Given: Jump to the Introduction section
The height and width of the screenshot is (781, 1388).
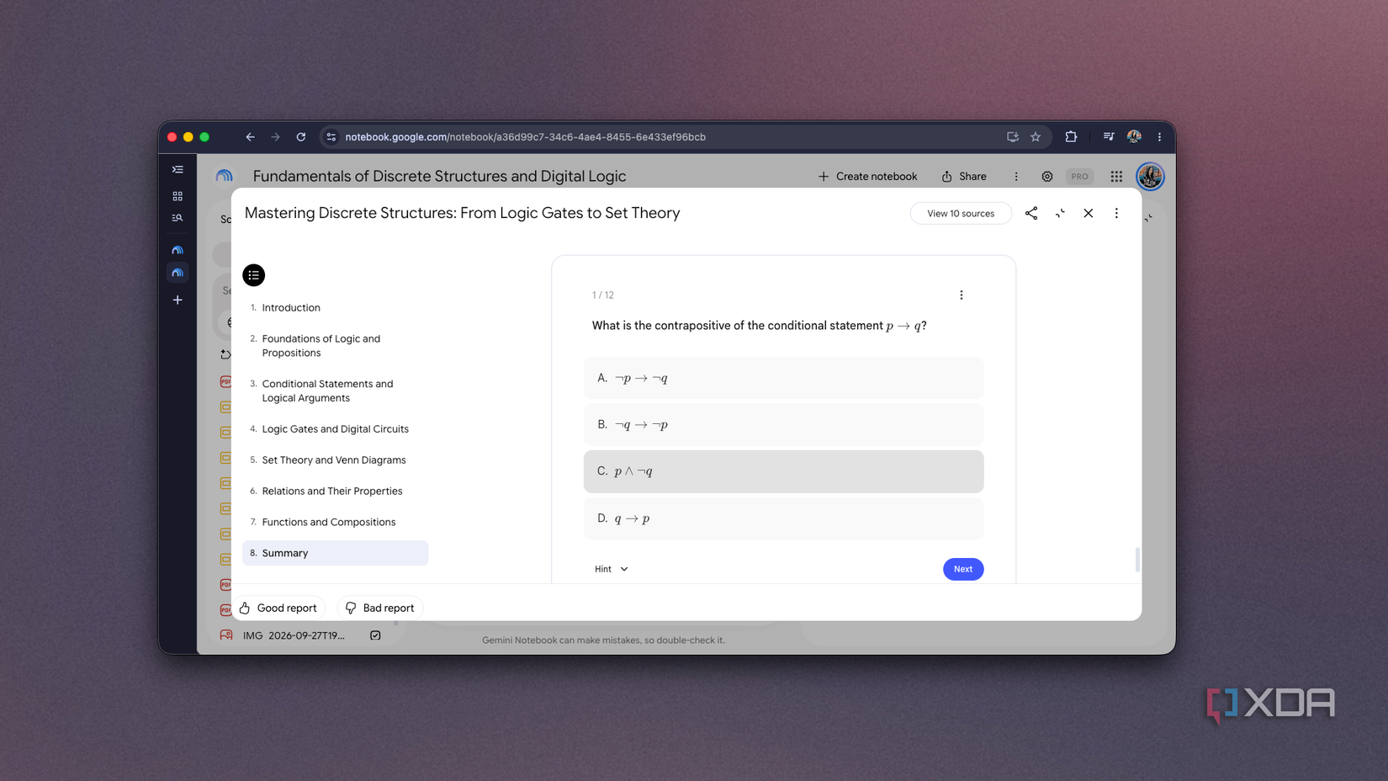Looking at the screenshot, I should 291,308.
